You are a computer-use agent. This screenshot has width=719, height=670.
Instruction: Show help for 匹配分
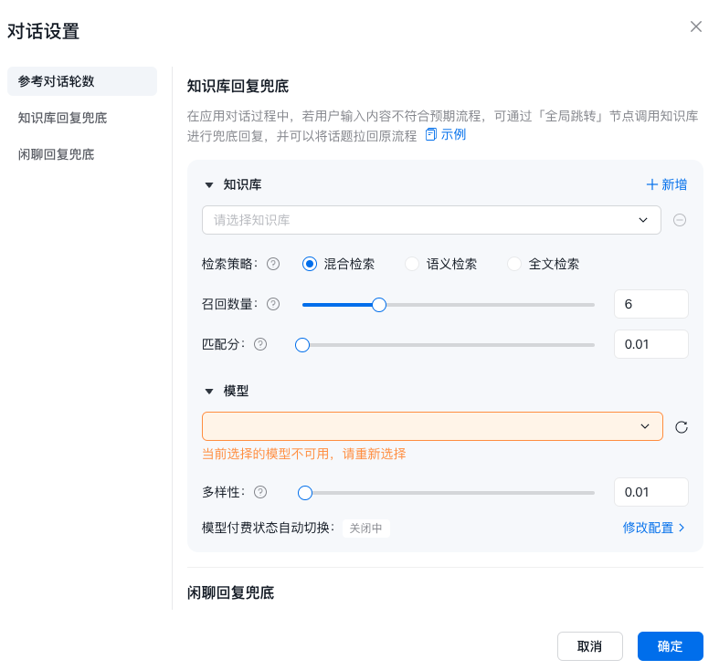260,344
